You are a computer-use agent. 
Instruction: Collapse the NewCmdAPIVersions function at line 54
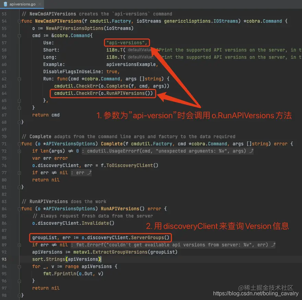click(19, 21)
